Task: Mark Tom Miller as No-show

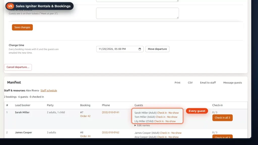Action: click(x=172, y=117)
